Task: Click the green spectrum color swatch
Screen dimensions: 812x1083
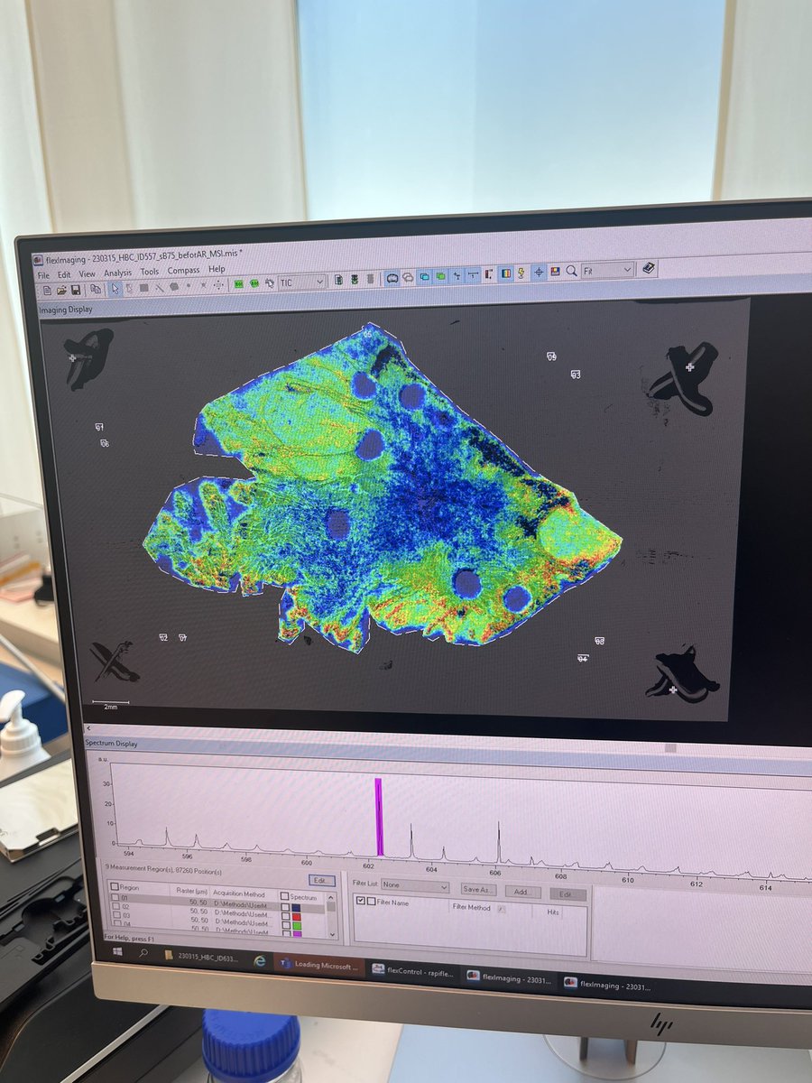Action: (x=296, y=924)
